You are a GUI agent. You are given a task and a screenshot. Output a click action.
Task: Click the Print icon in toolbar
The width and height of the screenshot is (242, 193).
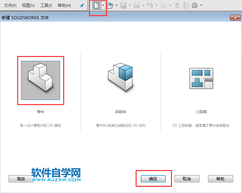tap(137, 5)
